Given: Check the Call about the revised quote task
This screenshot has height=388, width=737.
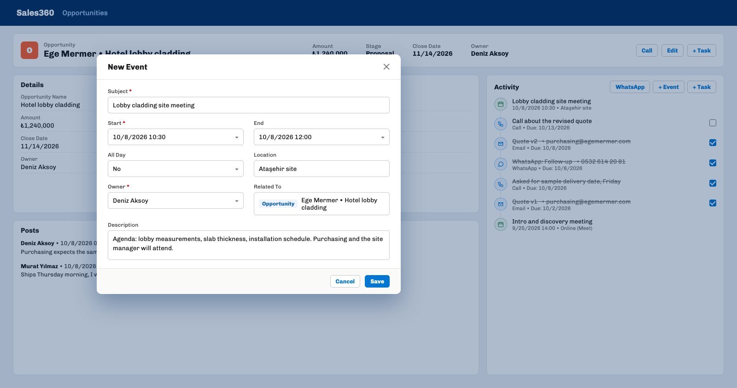Looking at the screenshot, I should tap(713, 123).
